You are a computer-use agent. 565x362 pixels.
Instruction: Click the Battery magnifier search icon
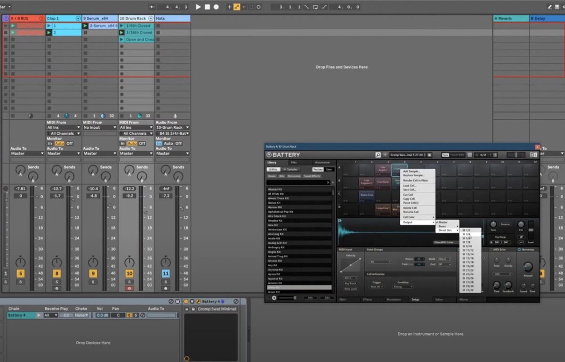[378, 155]
